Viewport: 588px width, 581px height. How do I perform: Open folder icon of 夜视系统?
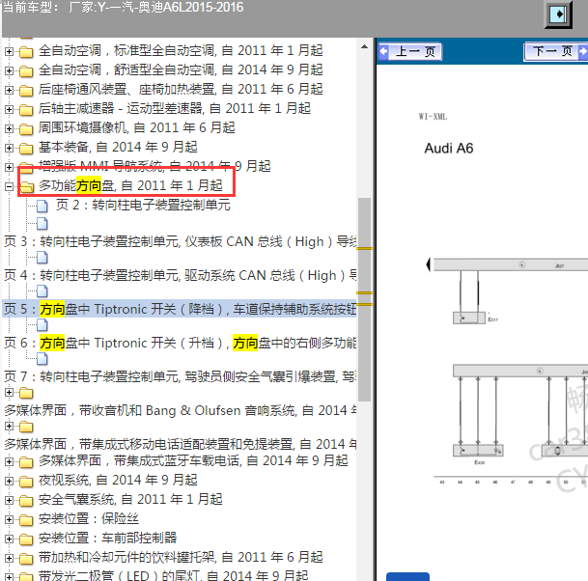click(x=26, y=481)
